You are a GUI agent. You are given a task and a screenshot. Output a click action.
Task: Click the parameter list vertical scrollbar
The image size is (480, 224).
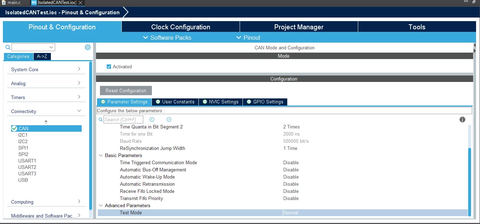[470, 182]
